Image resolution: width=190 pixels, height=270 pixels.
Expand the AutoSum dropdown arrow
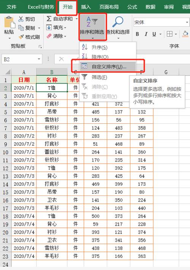click(77, 19)
